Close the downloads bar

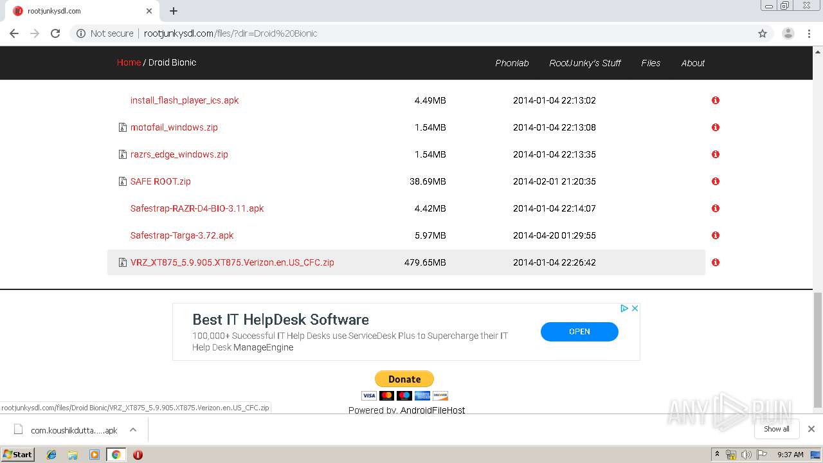[811, 429]
